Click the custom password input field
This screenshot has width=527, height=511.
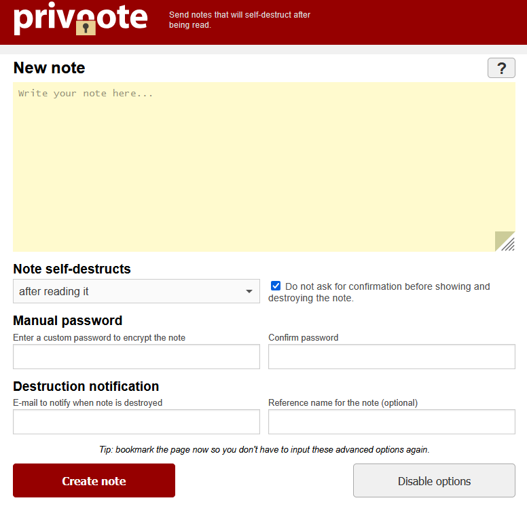[137, 356]
